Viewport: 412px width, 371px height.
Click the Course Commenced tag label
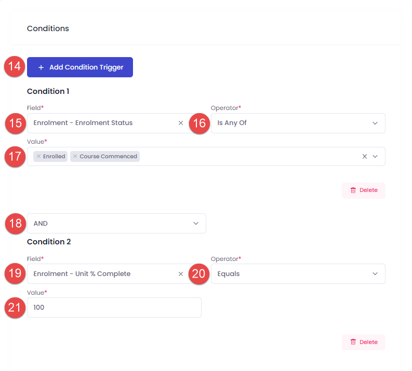[x=108, y=156]
